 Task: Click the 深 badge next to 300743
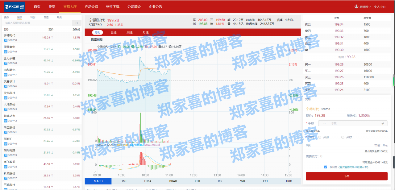coord(5,109)
